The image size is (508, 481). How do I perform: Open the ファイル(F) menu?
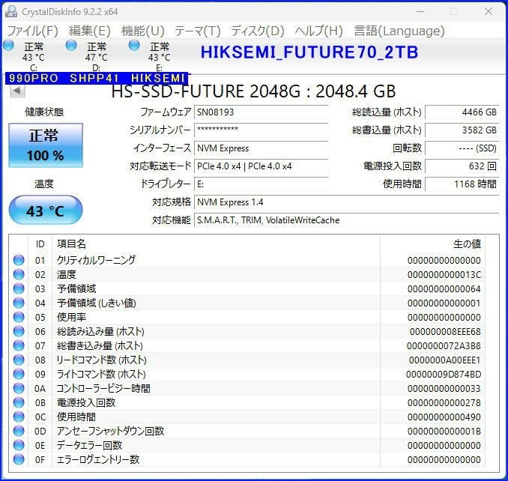32,31
